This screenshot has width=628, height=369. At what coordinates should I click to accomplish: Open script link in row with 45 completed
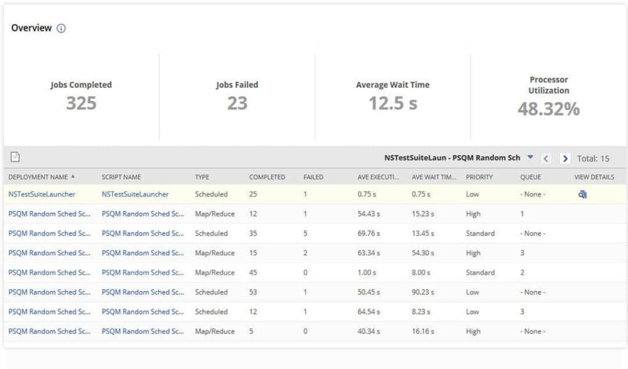pyautogui.click(x=143, y=272)
